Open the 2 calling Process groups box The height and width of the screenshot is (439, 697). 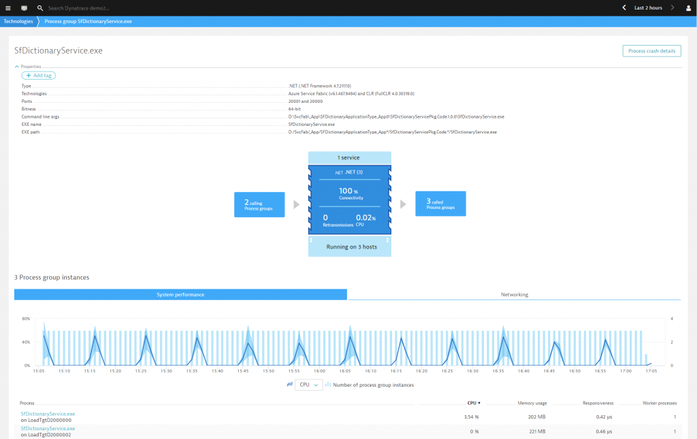(x=259, y=204)
